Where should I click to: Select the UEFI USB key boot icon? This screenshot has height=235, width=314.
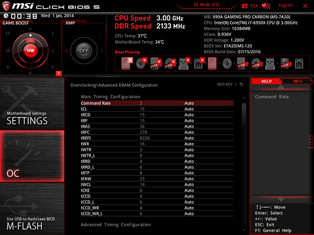[184, 64]
